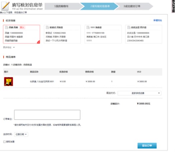Click the 12月25号 address line on the second card
The height and width of the screenshot is (152, 175).
point(56,41)
